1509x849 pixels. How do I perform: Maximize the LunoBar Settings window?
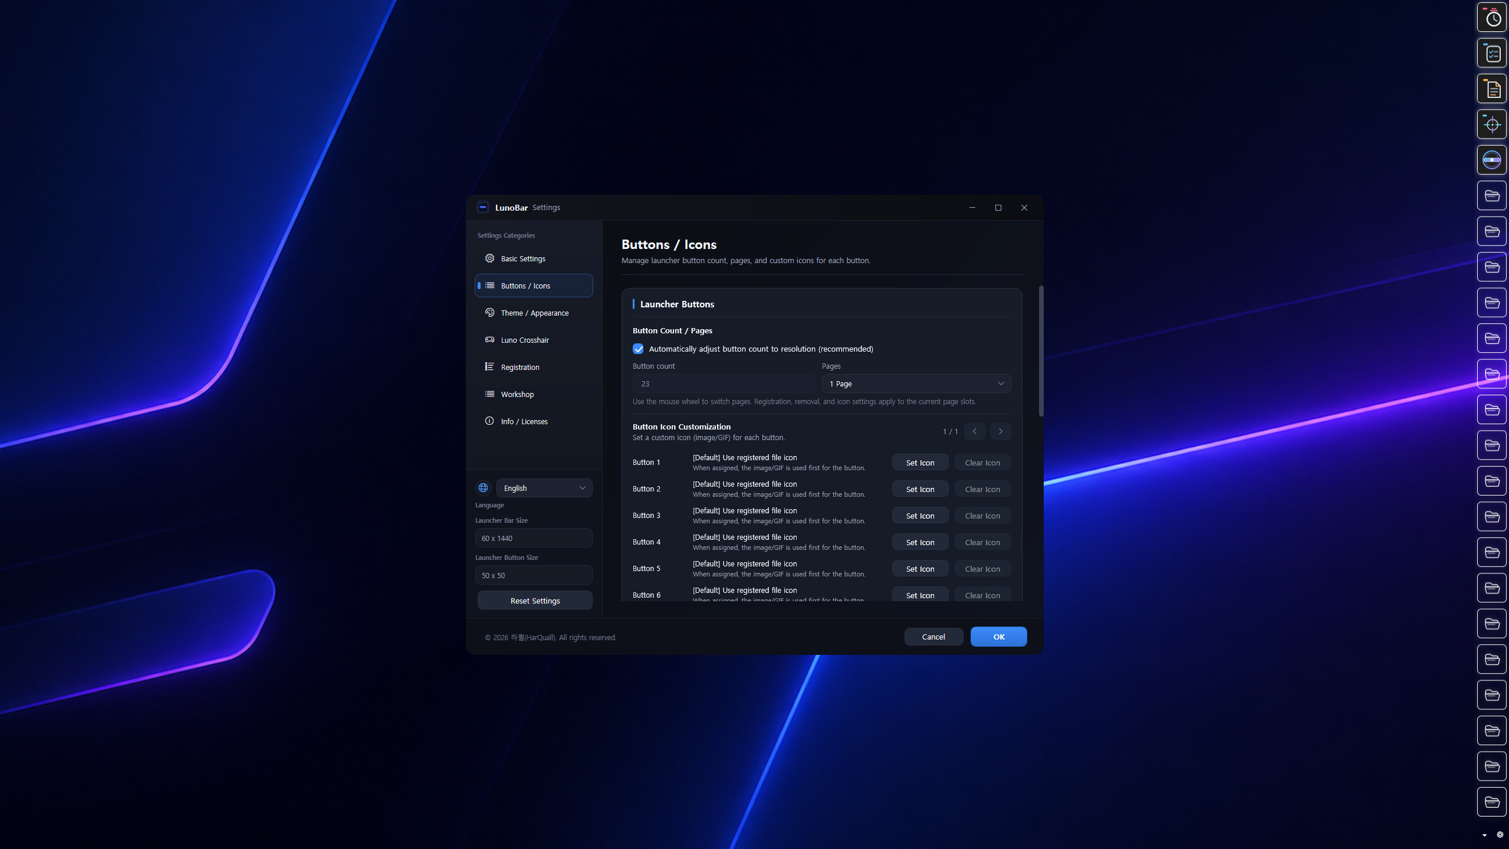pyautogui.click(x=998, y=208)
